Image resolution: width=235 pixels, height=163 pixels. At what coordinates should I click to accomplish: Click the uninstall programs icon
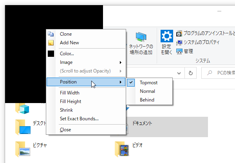point(179,33)
